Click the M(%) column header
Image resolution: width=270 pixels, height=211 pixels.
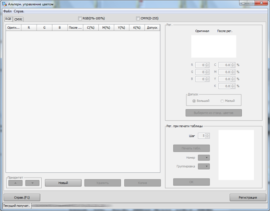[106, 28]
